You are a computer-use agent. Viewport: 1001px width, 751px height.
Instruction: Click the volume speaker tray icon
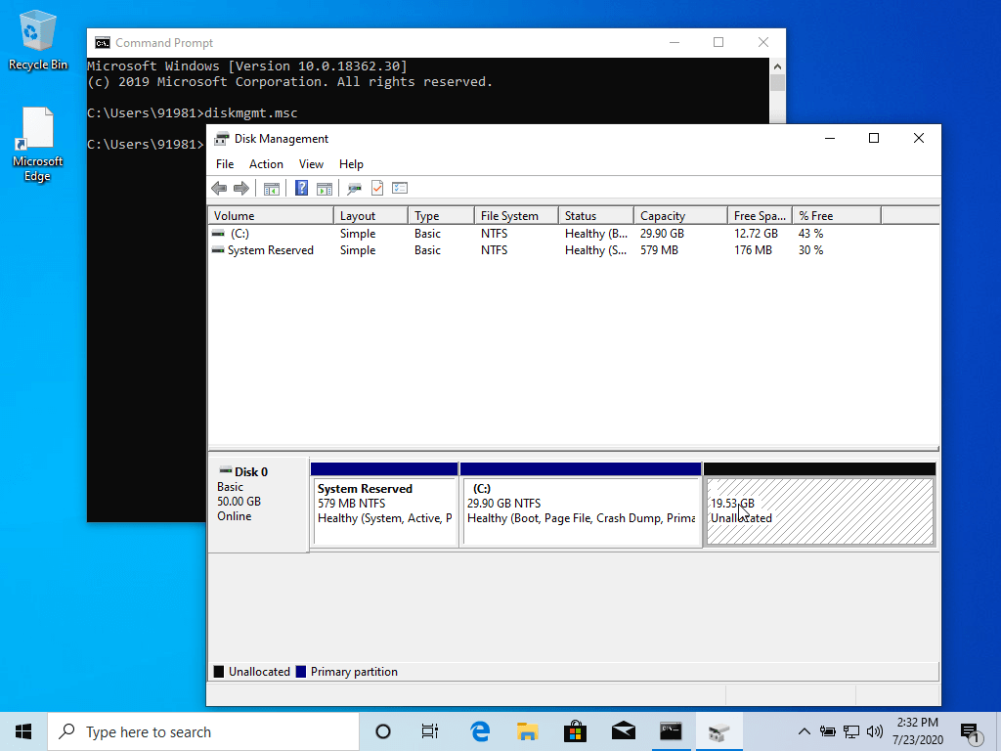click(x=875, y=731)
